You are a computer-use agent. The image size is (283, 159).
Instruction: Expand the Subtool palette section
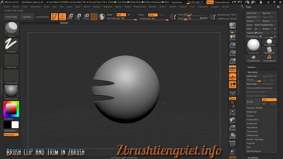point(251,67)
